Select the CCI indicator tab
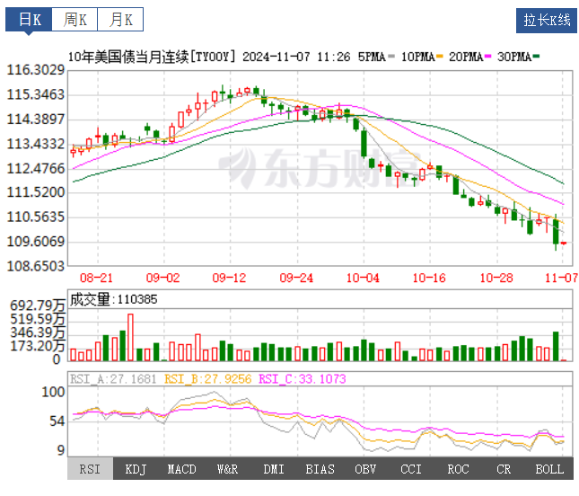Viewport: 579px width, 496px height. [411, 469]
